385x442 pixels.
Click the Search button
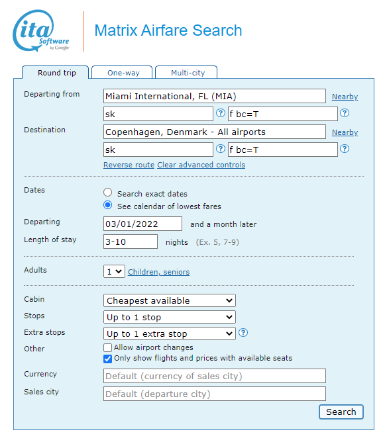click(x=341, y=412)
